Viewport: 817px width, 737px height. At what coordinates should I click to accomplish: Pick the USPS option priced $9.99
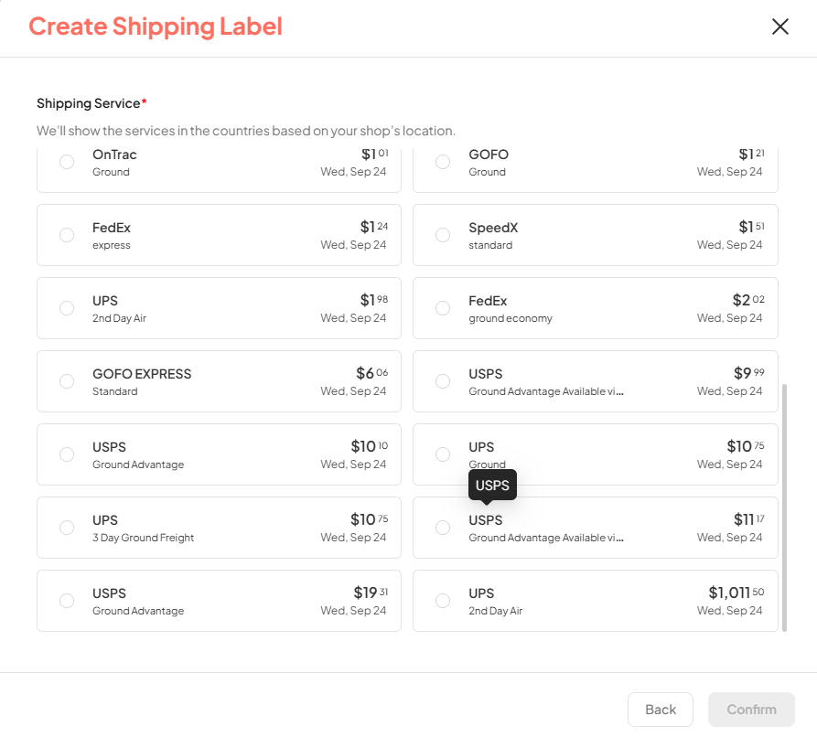(x=443, y=381)
